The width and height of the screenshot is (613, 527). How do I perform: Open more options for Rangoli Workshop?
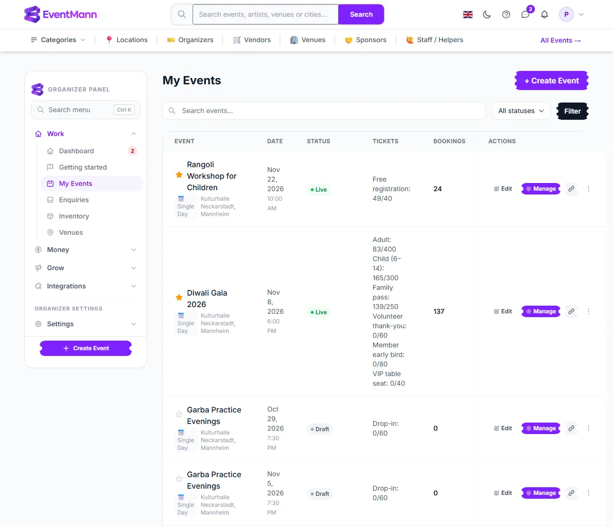[589, 189]
